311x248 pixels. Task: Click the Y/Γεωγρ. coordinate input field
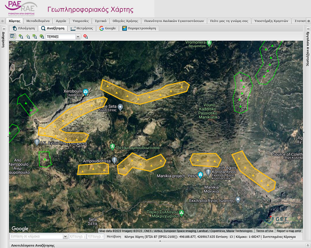coord(96,236)
